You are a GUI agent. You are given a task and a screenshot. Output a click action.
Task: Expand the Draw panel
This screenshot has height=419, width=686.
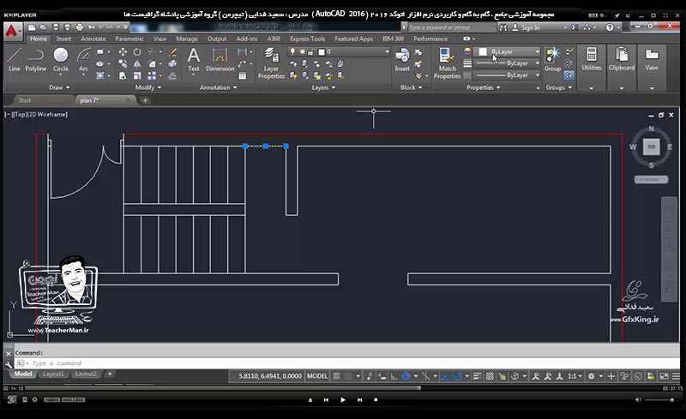(x=59, y=87)
